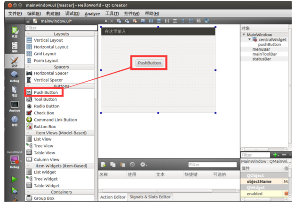This screenshot has height=204, width=294.
Task: Switch to Signals & Slots Editor tab
Action: click(150, 197)
